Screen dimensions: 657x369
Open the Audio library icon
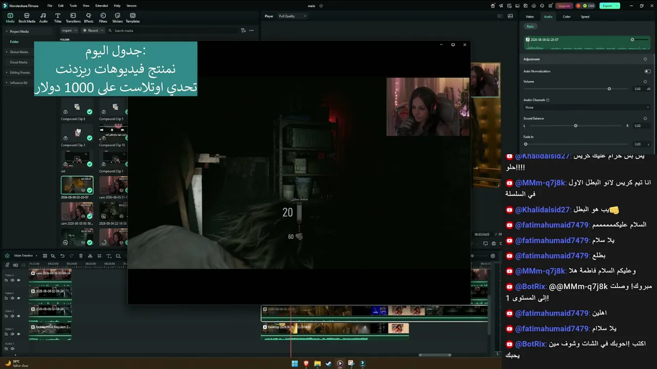[43, 18]
